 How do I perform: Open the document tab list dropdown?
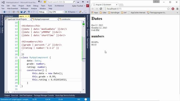point(85,16)
